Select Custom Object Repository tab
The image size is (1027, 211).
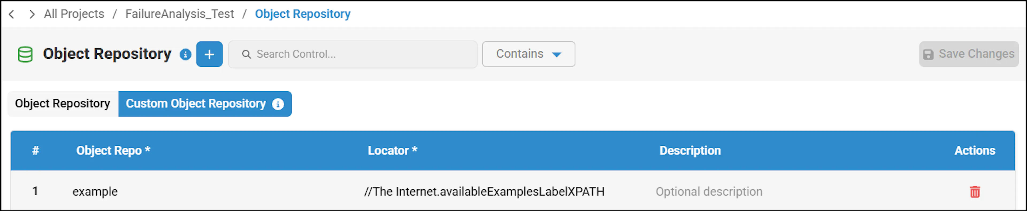[x=205, y=104]
